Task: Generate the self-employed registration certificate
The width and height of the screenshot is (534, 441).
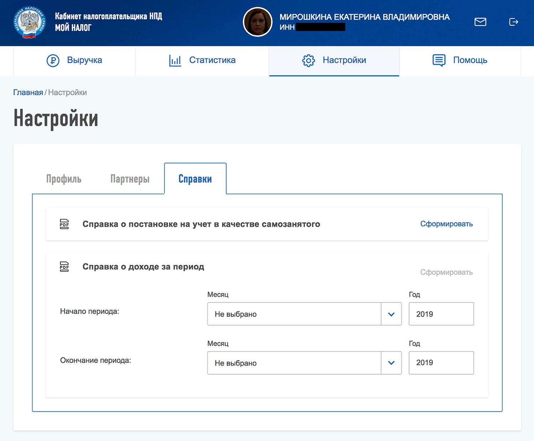Action: pyautogui.click(x=446, y=224)
